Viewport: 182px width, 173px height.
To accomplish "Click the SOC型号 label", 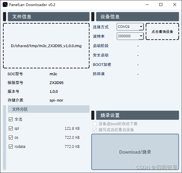I will [15, 74].
